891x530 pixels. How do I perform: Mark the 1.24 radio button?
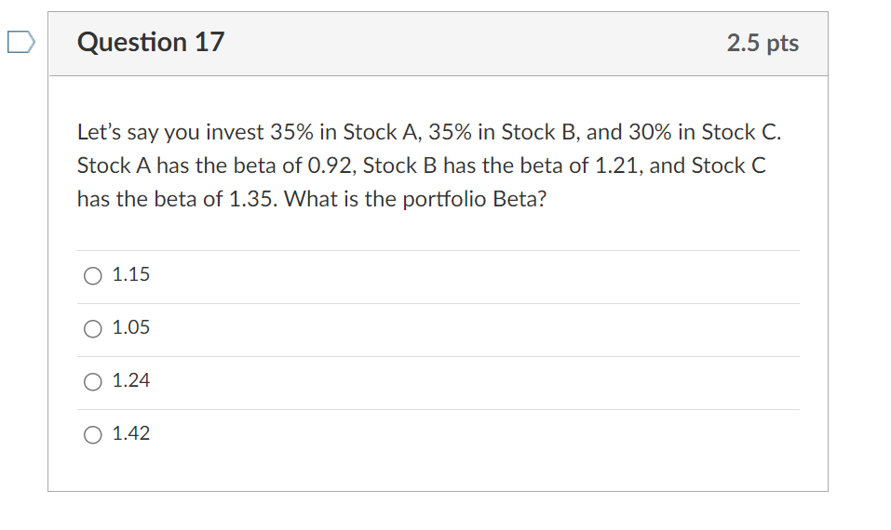coord(93,381)
